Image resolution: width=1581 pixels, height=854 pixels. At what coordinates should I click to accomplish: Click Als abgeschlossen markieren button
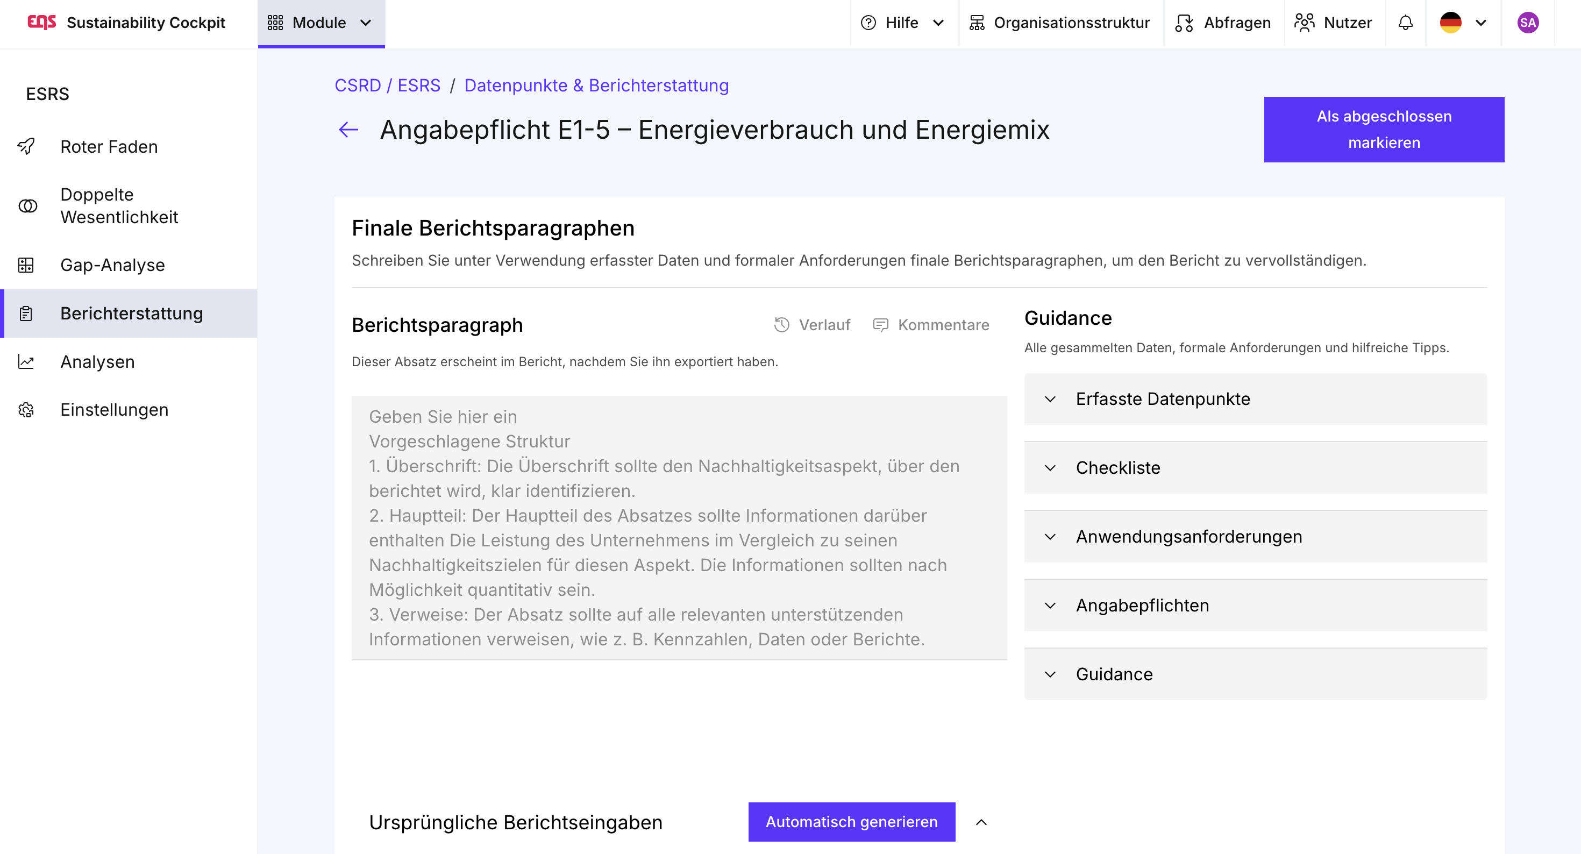tap(1383, 130)
